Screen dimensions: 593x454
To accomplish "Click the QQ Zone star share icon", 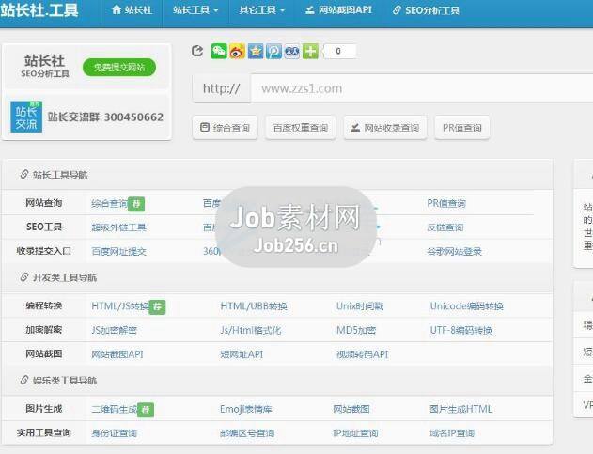I will 256,51.
